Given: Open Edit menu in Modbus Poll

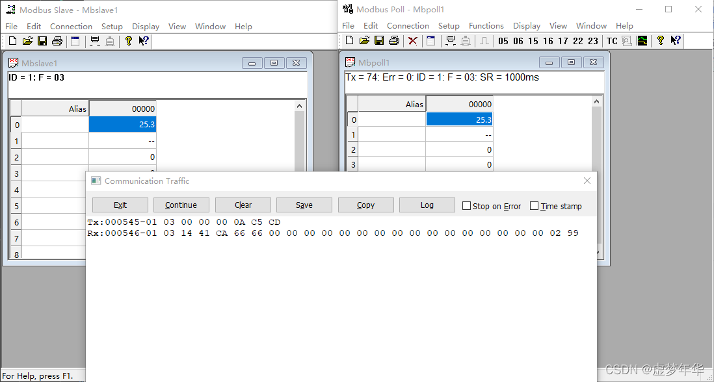Looking at the screenshot, I should coord(371,26).
